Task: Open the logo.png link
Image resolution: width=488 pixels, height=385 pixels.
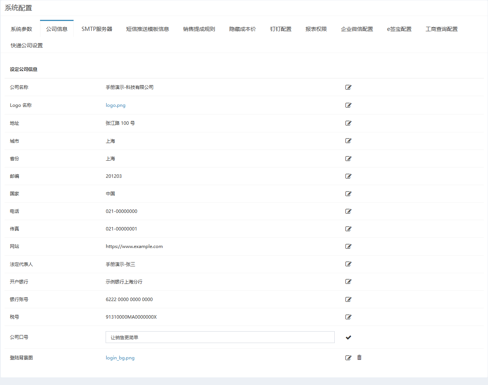Action: pos(116,105)
